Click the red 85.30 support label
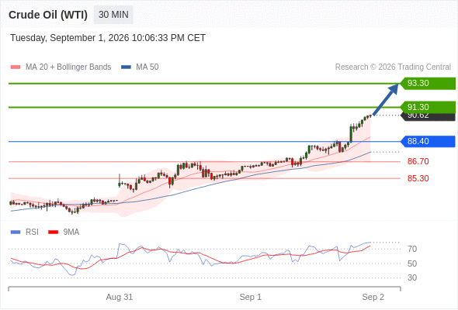458x310 pixels. click(x=418, y=178)
